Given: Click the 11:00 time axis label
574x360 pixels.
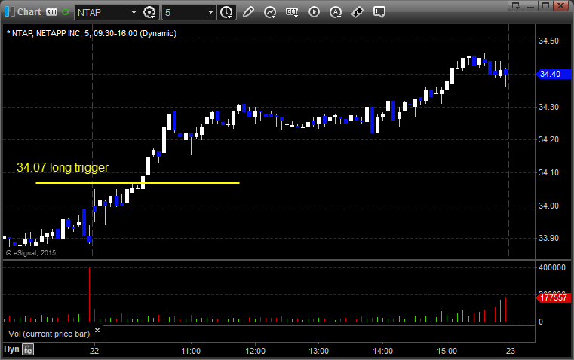Looking at the screenshot, I should [191, 351].
